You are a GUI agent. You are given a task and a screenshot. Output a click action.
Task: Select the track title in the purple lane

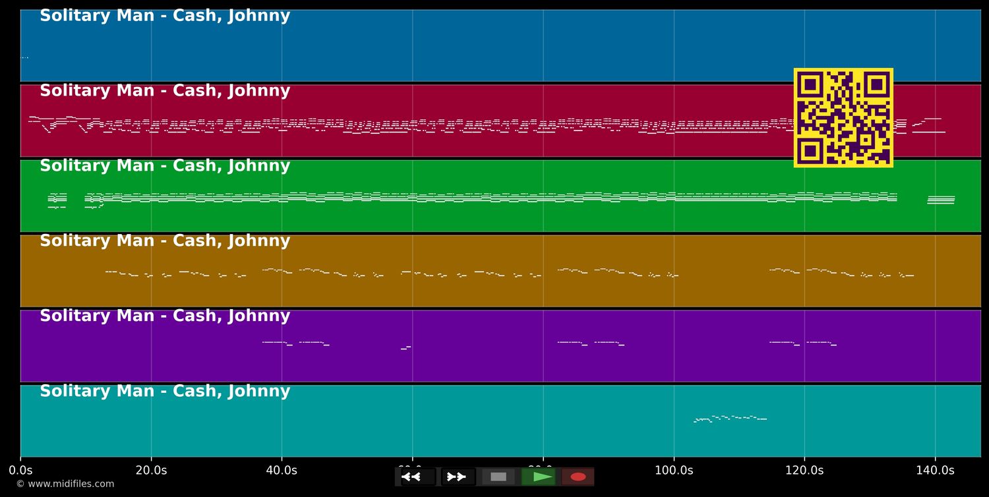(x=165, y=316)
